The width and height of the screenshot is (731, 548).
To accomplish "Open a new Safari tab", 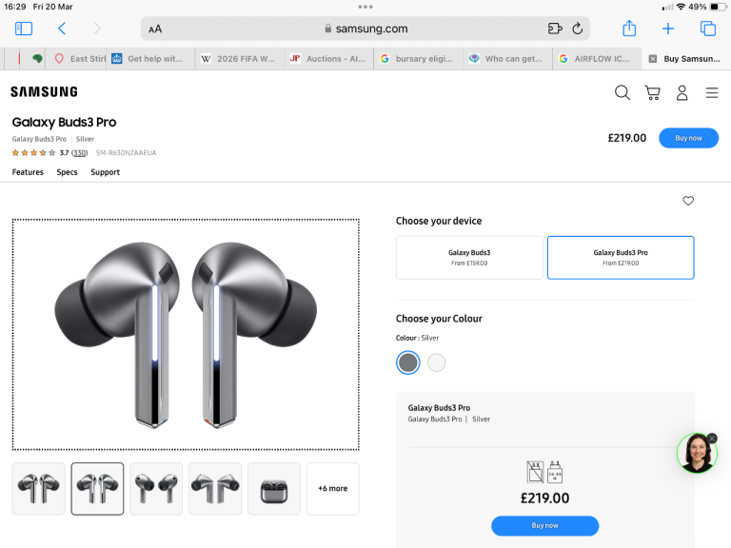I will pyautogui.click(x=668, y=29).
